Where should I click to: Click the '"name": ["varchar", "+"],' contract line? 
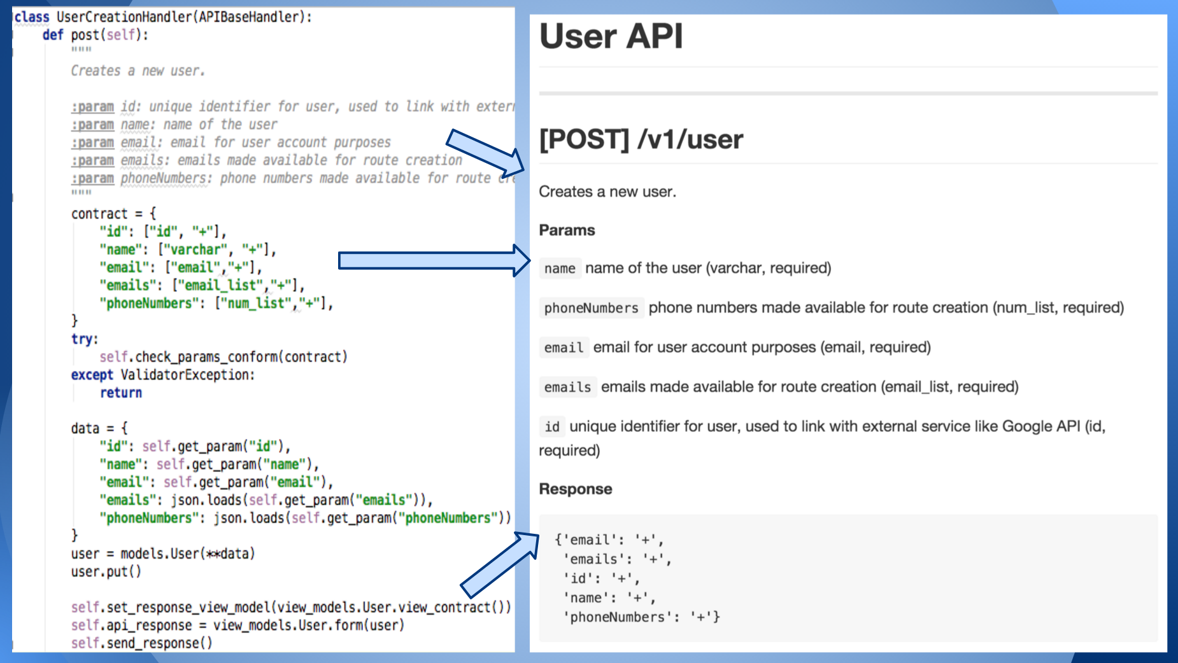pyautogui.click(x=187, y=249)
